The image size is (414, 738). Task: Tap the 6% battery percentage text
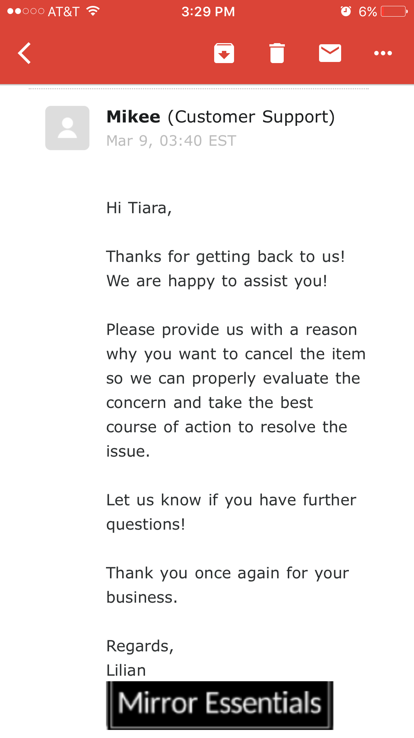[368, 12]
